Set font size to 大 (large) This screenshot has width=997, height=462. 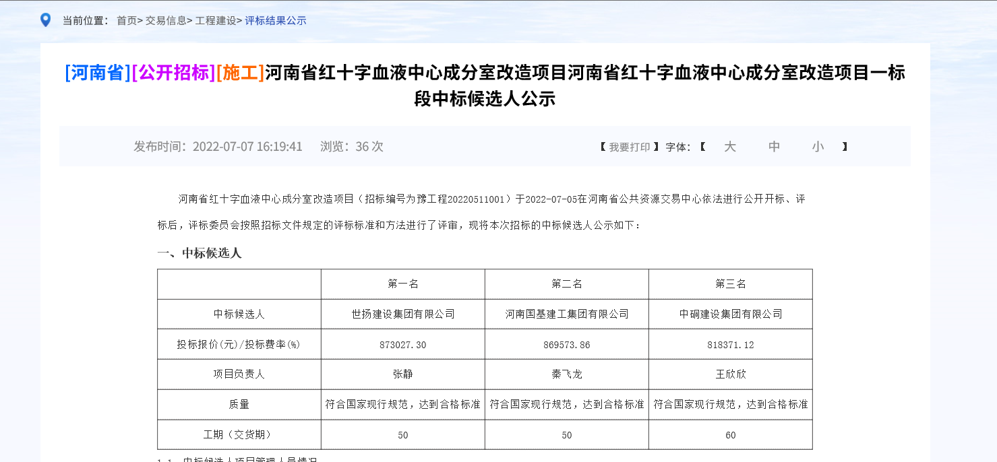(x=730, y=146)
